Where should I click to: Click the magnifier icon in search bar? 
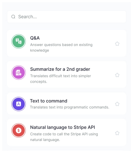(13, 17)
